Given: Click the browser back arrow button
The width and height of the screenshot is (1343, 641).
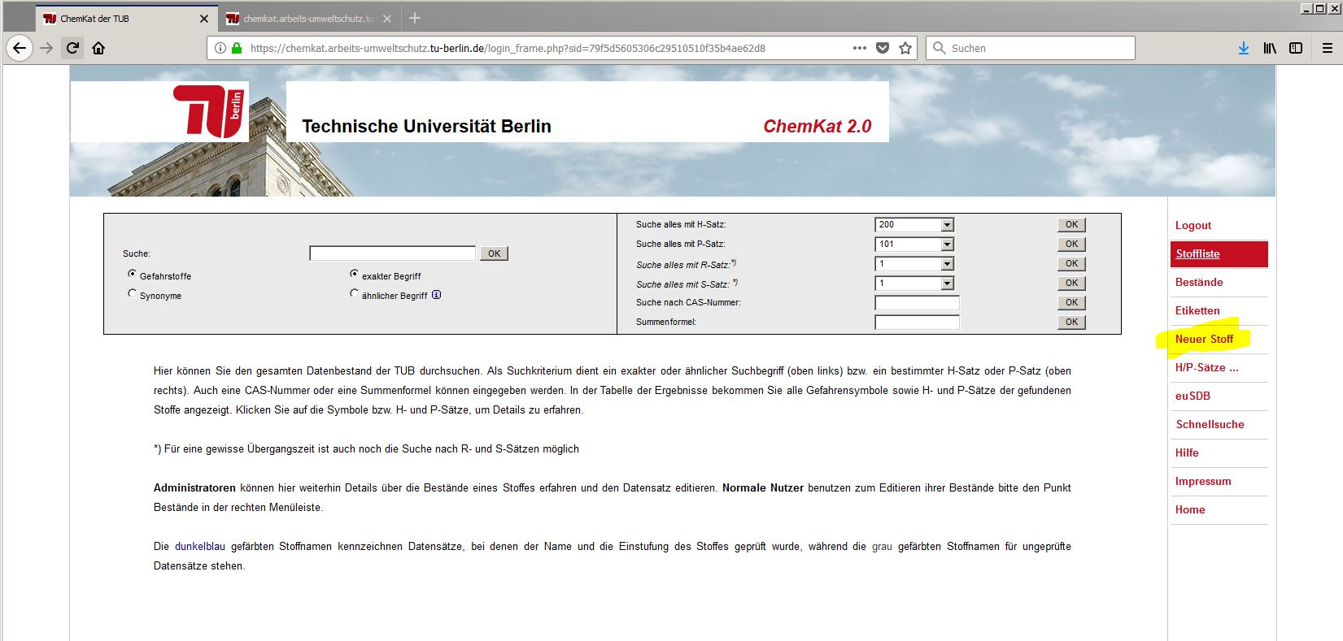Looking at the screenshot, I should [x=20, y=48].
